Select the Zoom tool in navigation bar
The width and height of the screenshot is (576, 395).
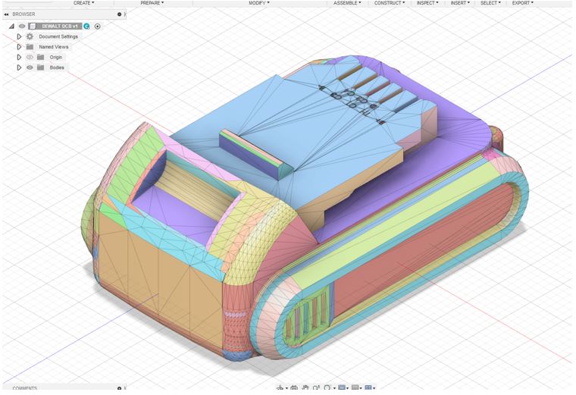click(316, 388)
